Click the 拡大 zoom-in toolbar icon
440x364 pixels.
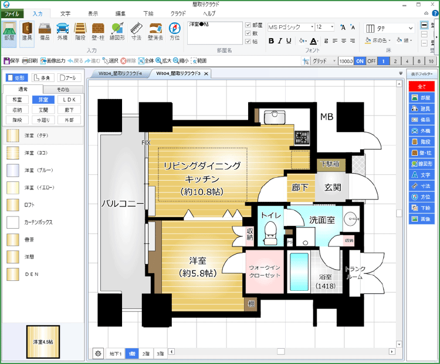163,60
